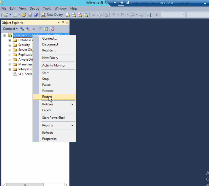
Task: Open the Reports submenu
Action: pos(54,125)
